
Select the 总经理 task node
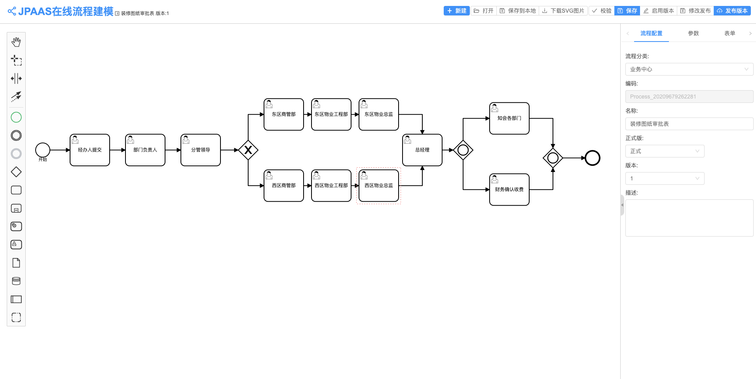pyautogui.click(x=422, y=150)
